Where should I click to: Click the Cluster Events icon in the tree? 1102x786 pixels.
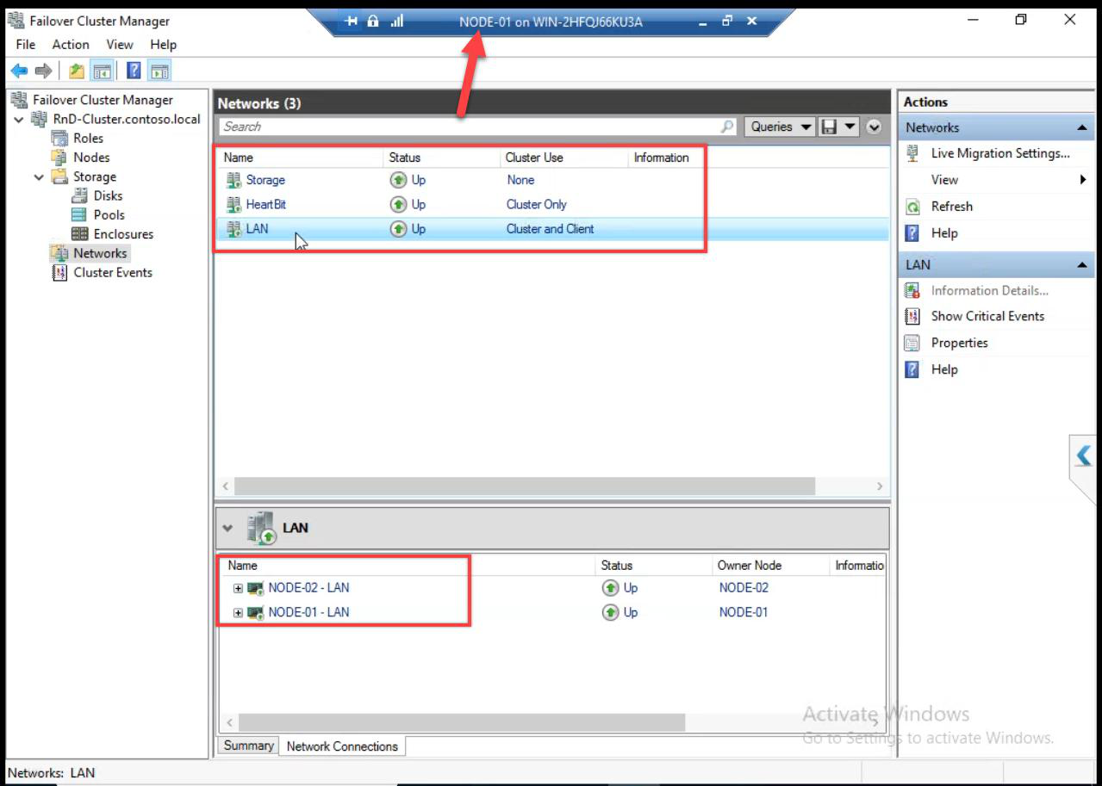coord(59,272)
